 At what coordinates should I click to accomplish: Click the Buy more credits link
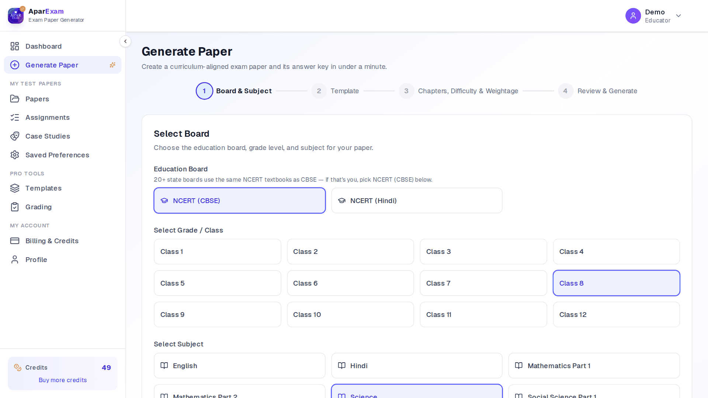[x=63, y=380]
